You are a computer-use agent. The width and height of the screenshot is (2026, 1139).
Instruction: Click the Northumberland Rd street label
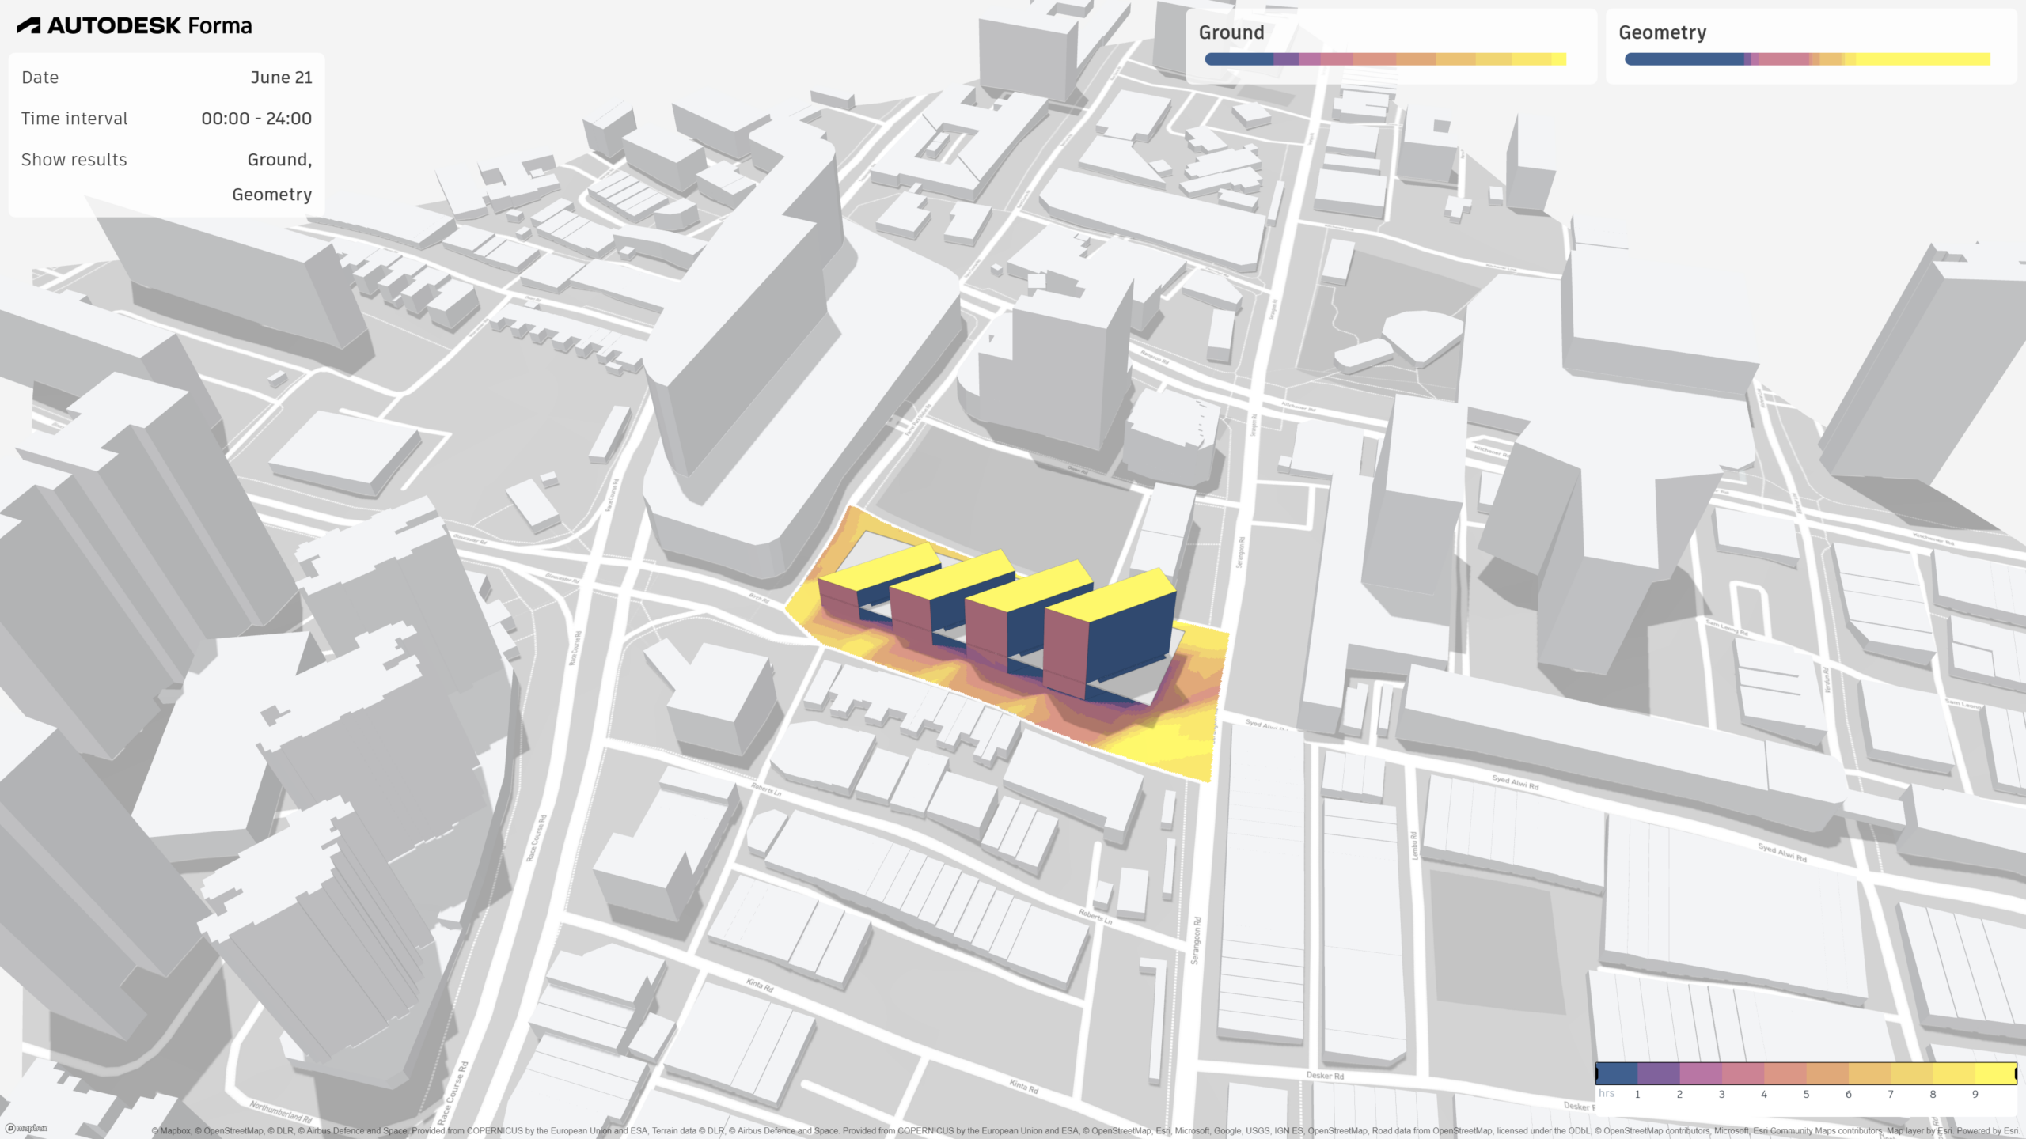[281, 1111]
